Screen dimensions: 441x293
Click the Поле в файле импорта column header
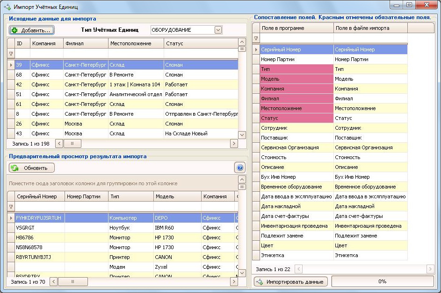pyautogui.click(x=370, y=28)
